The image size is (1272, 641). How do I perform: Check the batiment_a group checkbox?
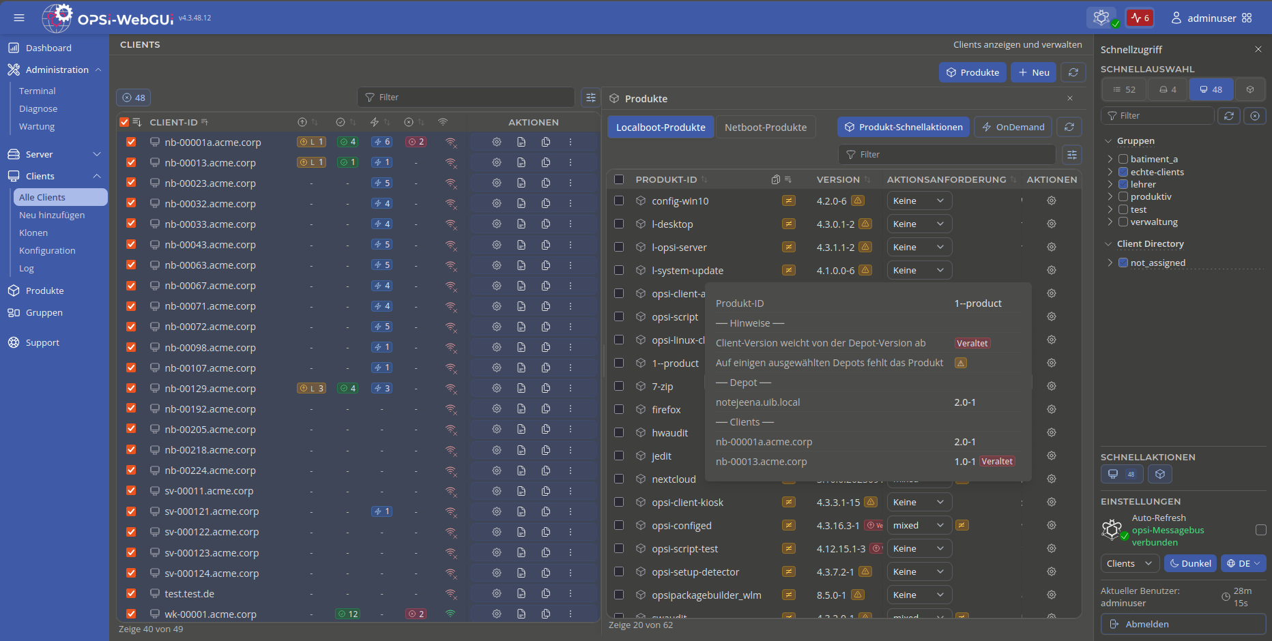click(x=1123, y=159)
